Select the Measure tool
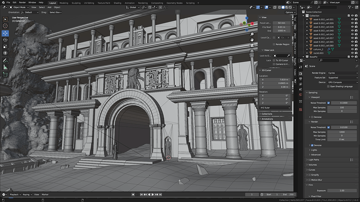The image size is (360, 202). point(5,67)
